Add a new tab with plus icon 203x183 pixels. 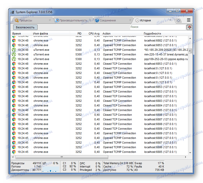click(179, 20)
